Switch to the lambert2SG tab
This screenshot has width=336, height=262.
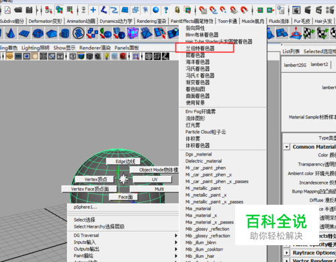(x=295, y=65)
